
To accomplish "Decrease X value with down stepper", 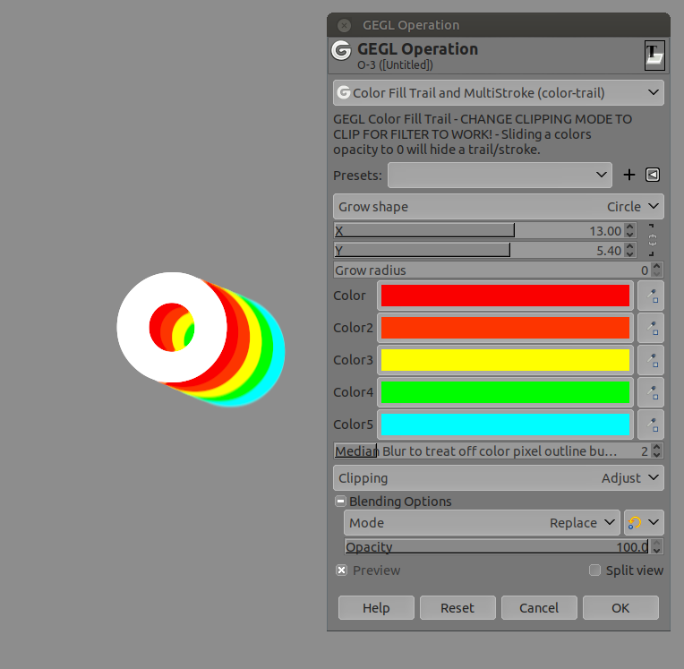I will point(629,235).
